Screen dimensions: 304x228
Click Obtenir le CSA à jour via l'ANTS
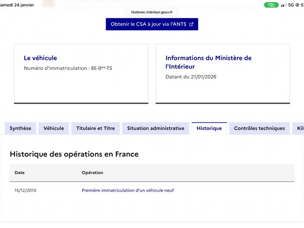tap(152, 24)
